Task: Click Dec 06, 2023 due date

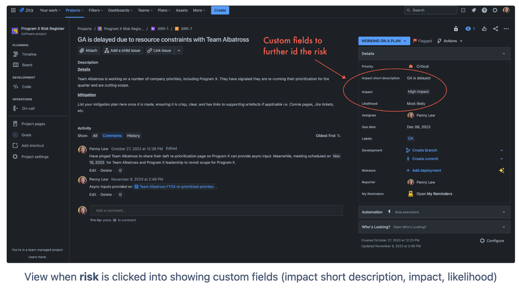Action: pos(418,127)
